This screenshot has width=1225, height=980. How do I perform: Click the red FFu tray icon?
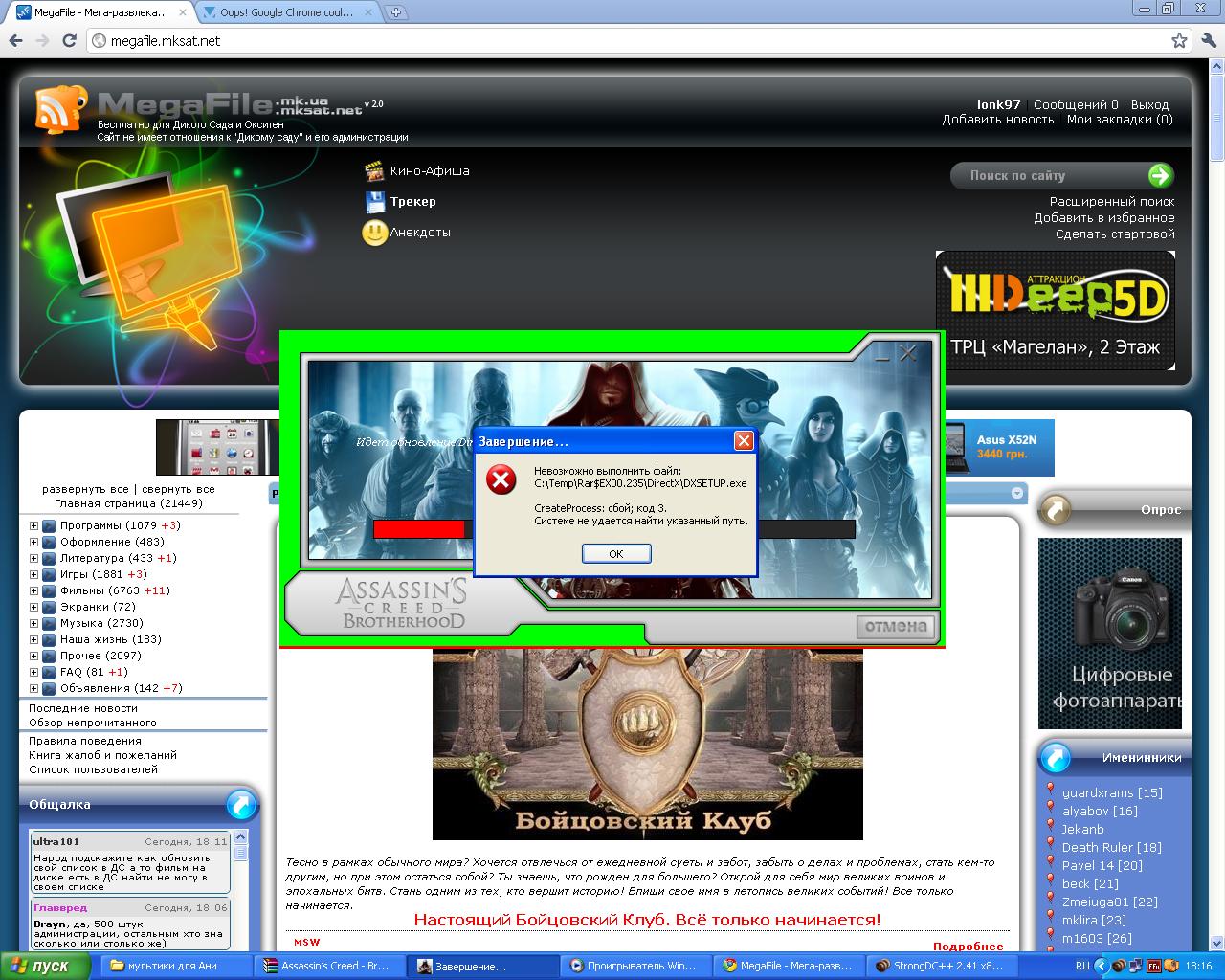(x=1153, y=967)
